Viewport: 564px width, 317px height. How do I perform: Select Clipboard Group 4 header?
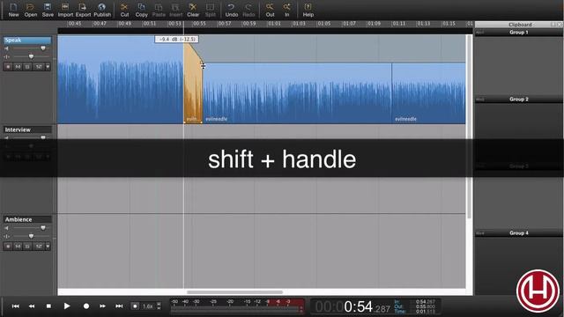pos(518,232)
